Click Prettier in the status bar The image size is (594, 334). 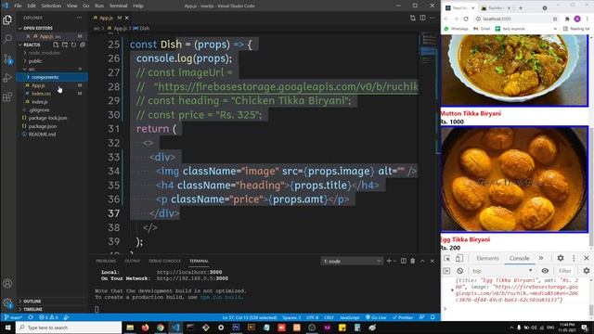pos(402,317)
